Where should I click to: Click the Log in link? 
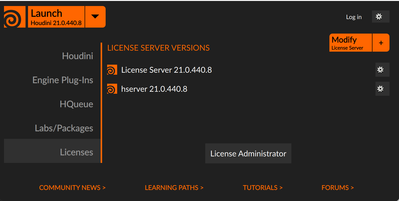[354, 17]
